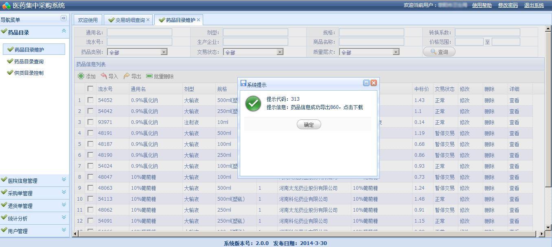Click the 导入 import arrow icon
Image resolution: width=552 pixels, height=247 pixels.
coord(104,76)
